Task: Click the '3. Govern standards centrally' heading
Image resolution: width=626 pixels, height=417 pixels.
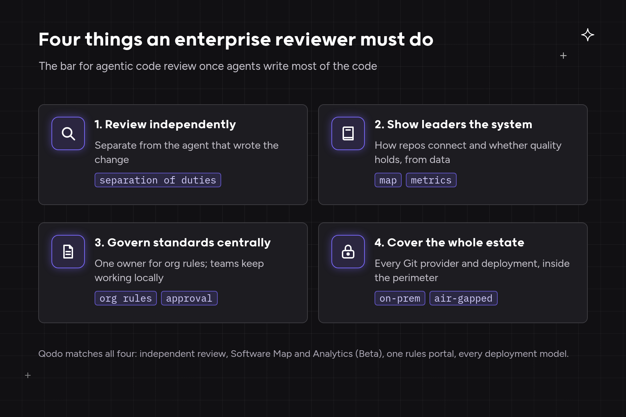Action: (x=183, y=243)
